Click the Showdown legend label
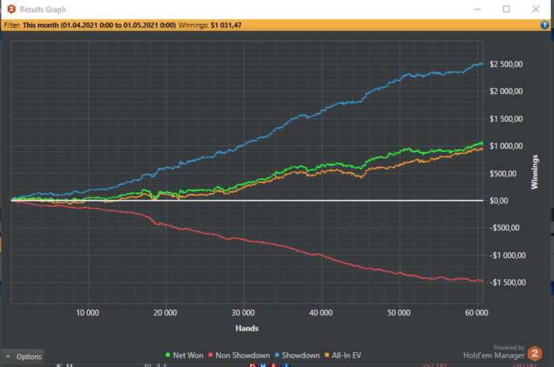 pyautogui.click(x=301, y=355)
